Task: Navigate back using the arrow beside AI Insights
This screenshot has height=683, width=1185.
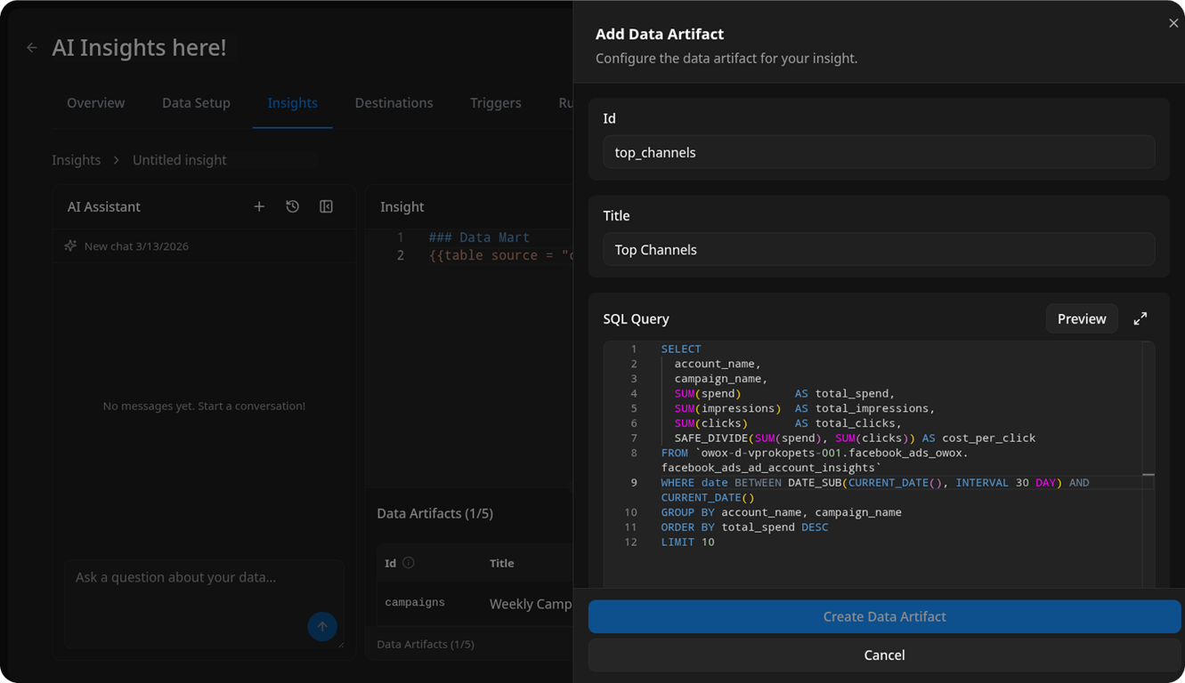Action: 31,47
